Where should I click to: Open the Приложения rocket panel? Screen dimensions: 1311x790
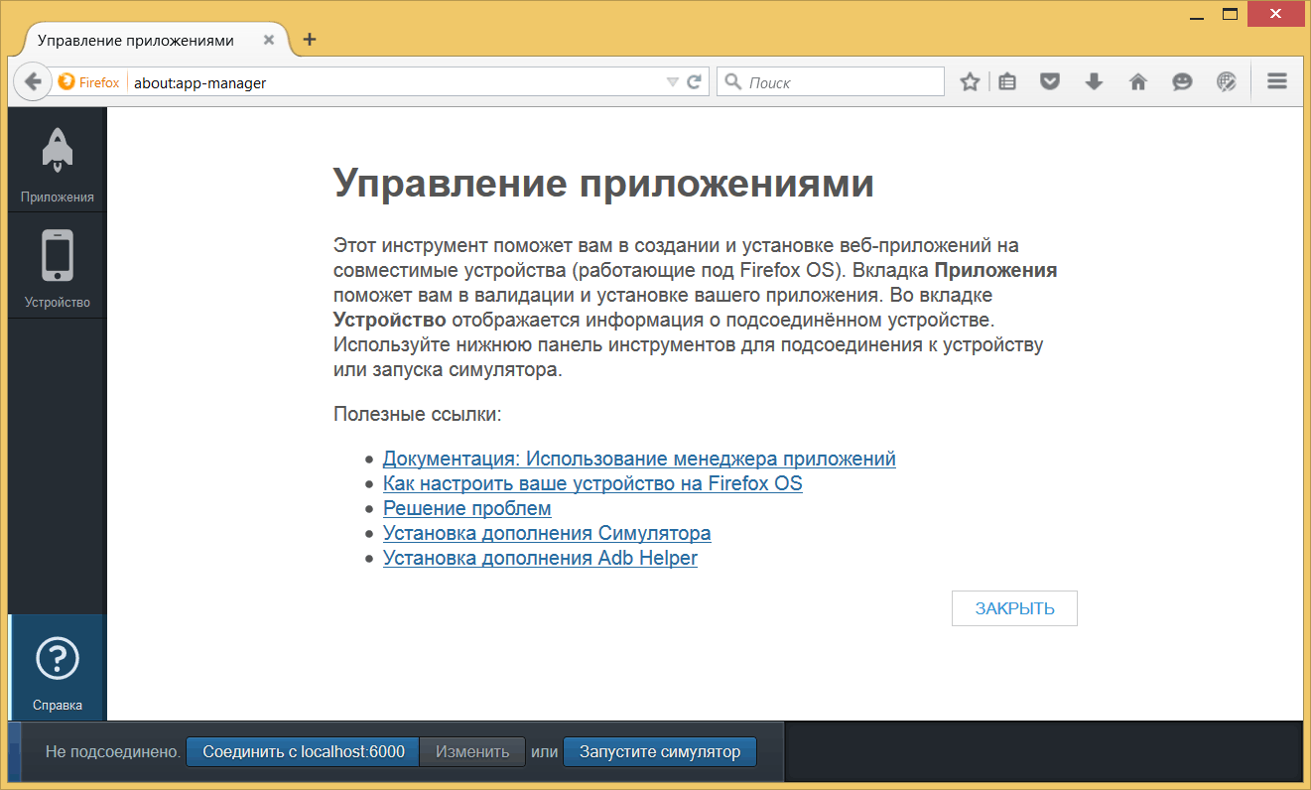57,160
